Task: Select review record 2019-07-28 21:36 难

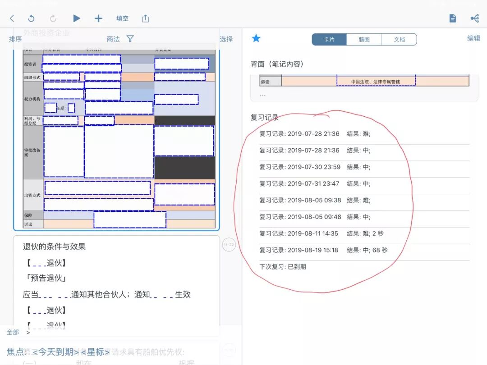Action: [x=364, y=134]
